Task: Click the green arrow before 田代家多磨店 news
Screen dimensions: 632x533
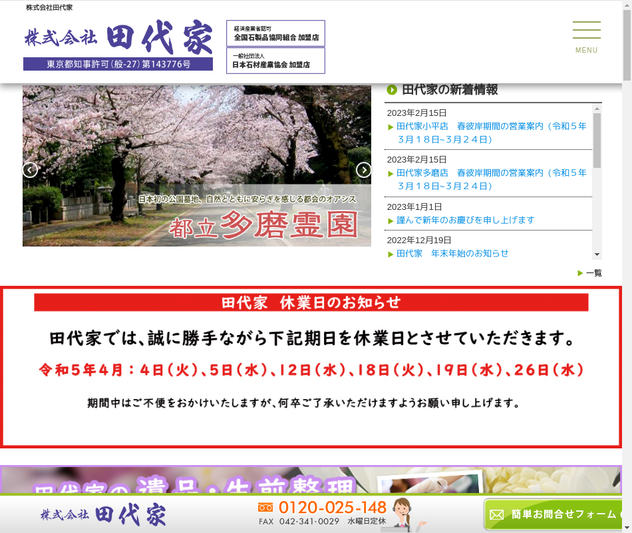Action: point(390,174)
